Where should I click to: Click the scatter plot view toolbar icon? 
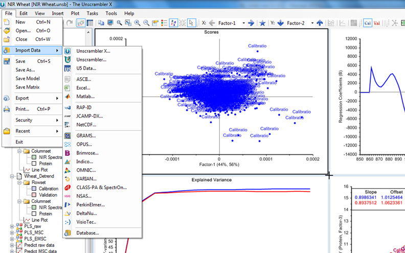tap(81, 22)
